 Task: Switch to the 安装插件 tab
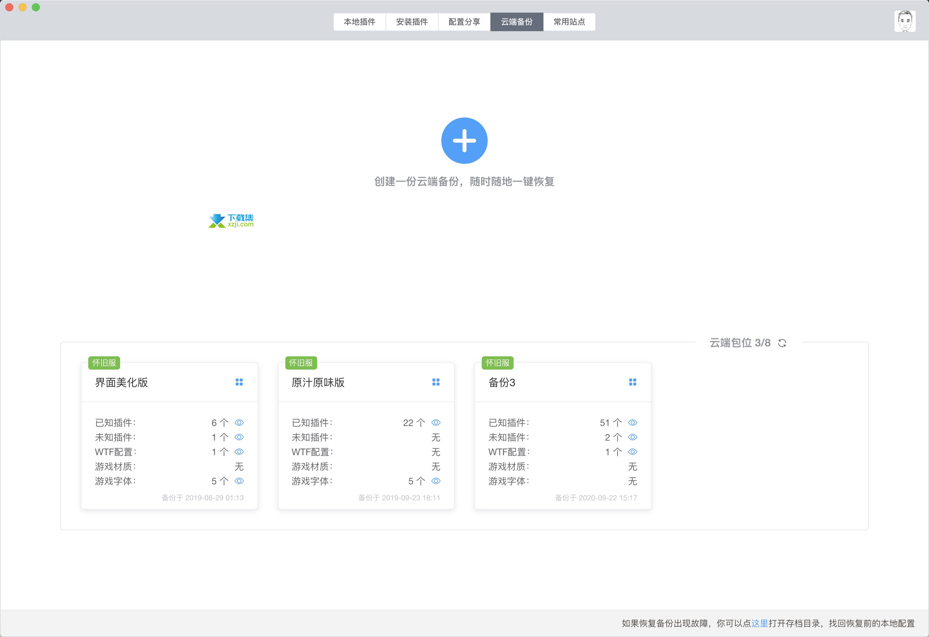[x=412, y=22]
